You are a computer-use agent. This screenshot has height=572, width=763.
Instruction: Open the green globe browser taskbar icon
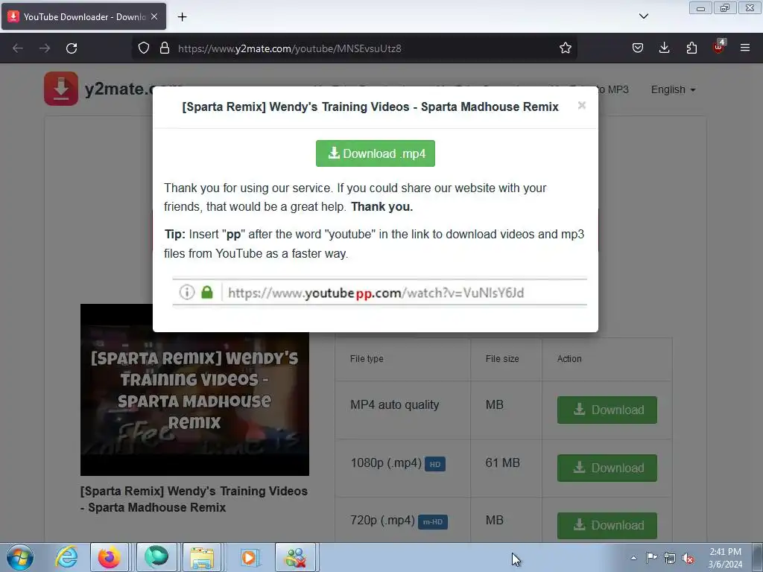click(156, 557)
